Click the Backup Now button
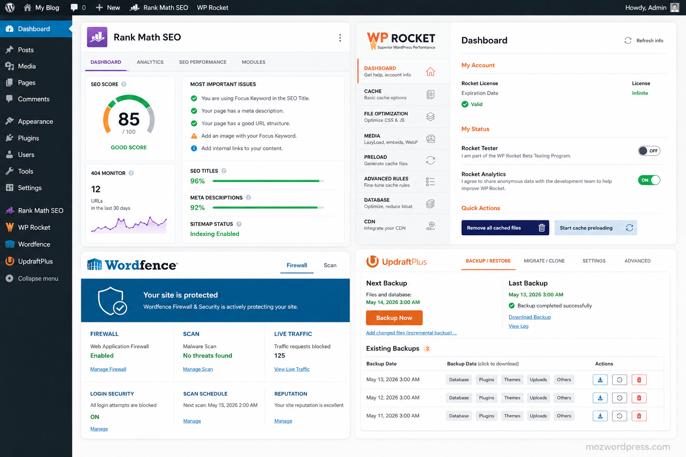686x457 pixels. pos(394,318)
